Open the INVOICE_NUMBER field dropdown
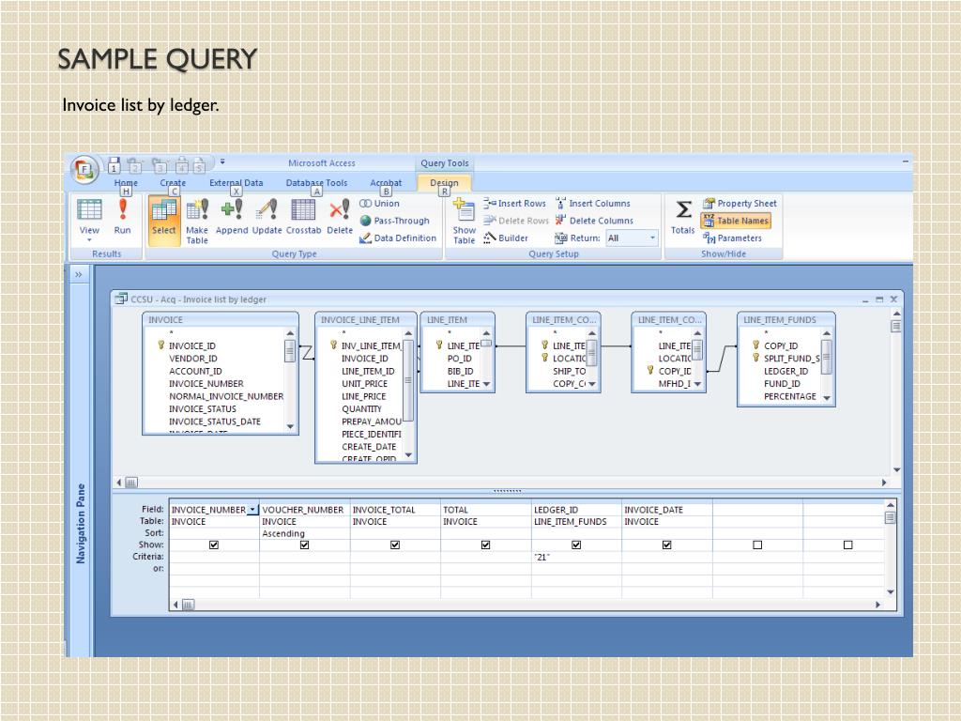The height and width of the screenshot is (721, 961). pos(252,510)
